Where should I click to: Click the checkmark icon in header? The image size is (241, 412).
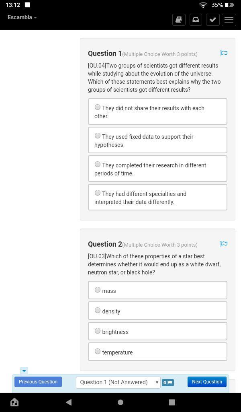212,19
